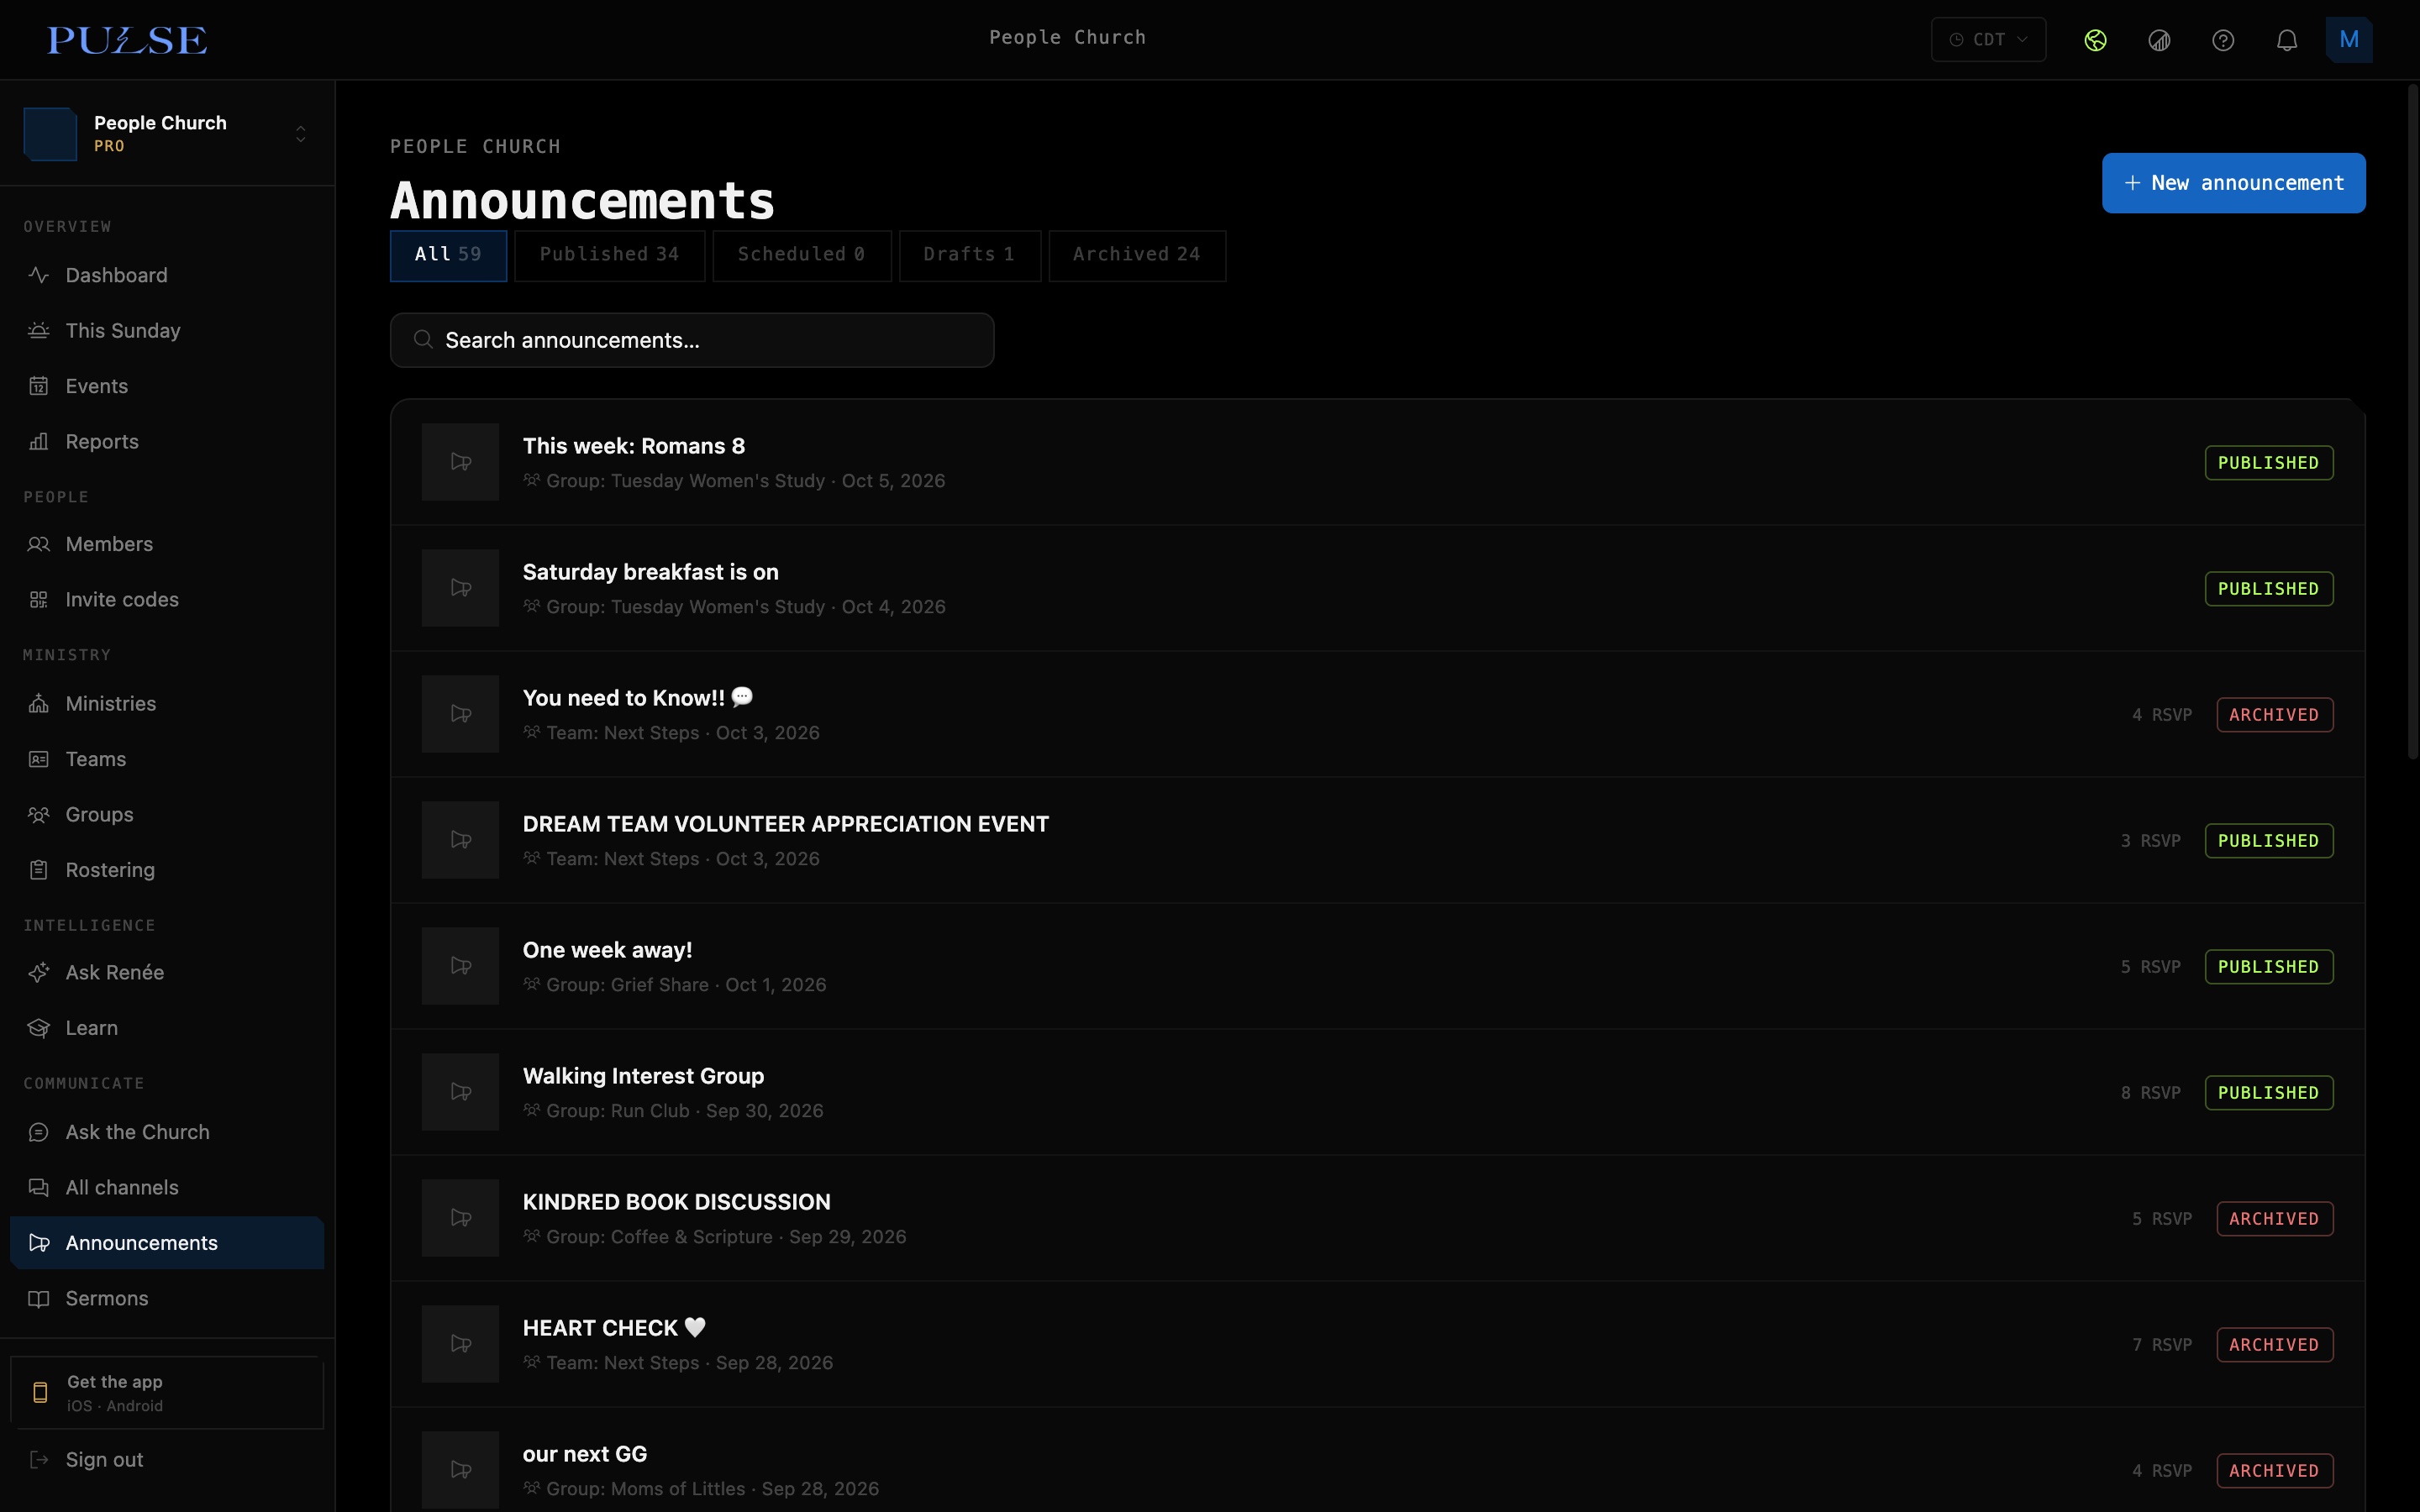Click the green globe icon in header
The width and height of the screenshot is (2420, 1512).
click(2095, 40)
